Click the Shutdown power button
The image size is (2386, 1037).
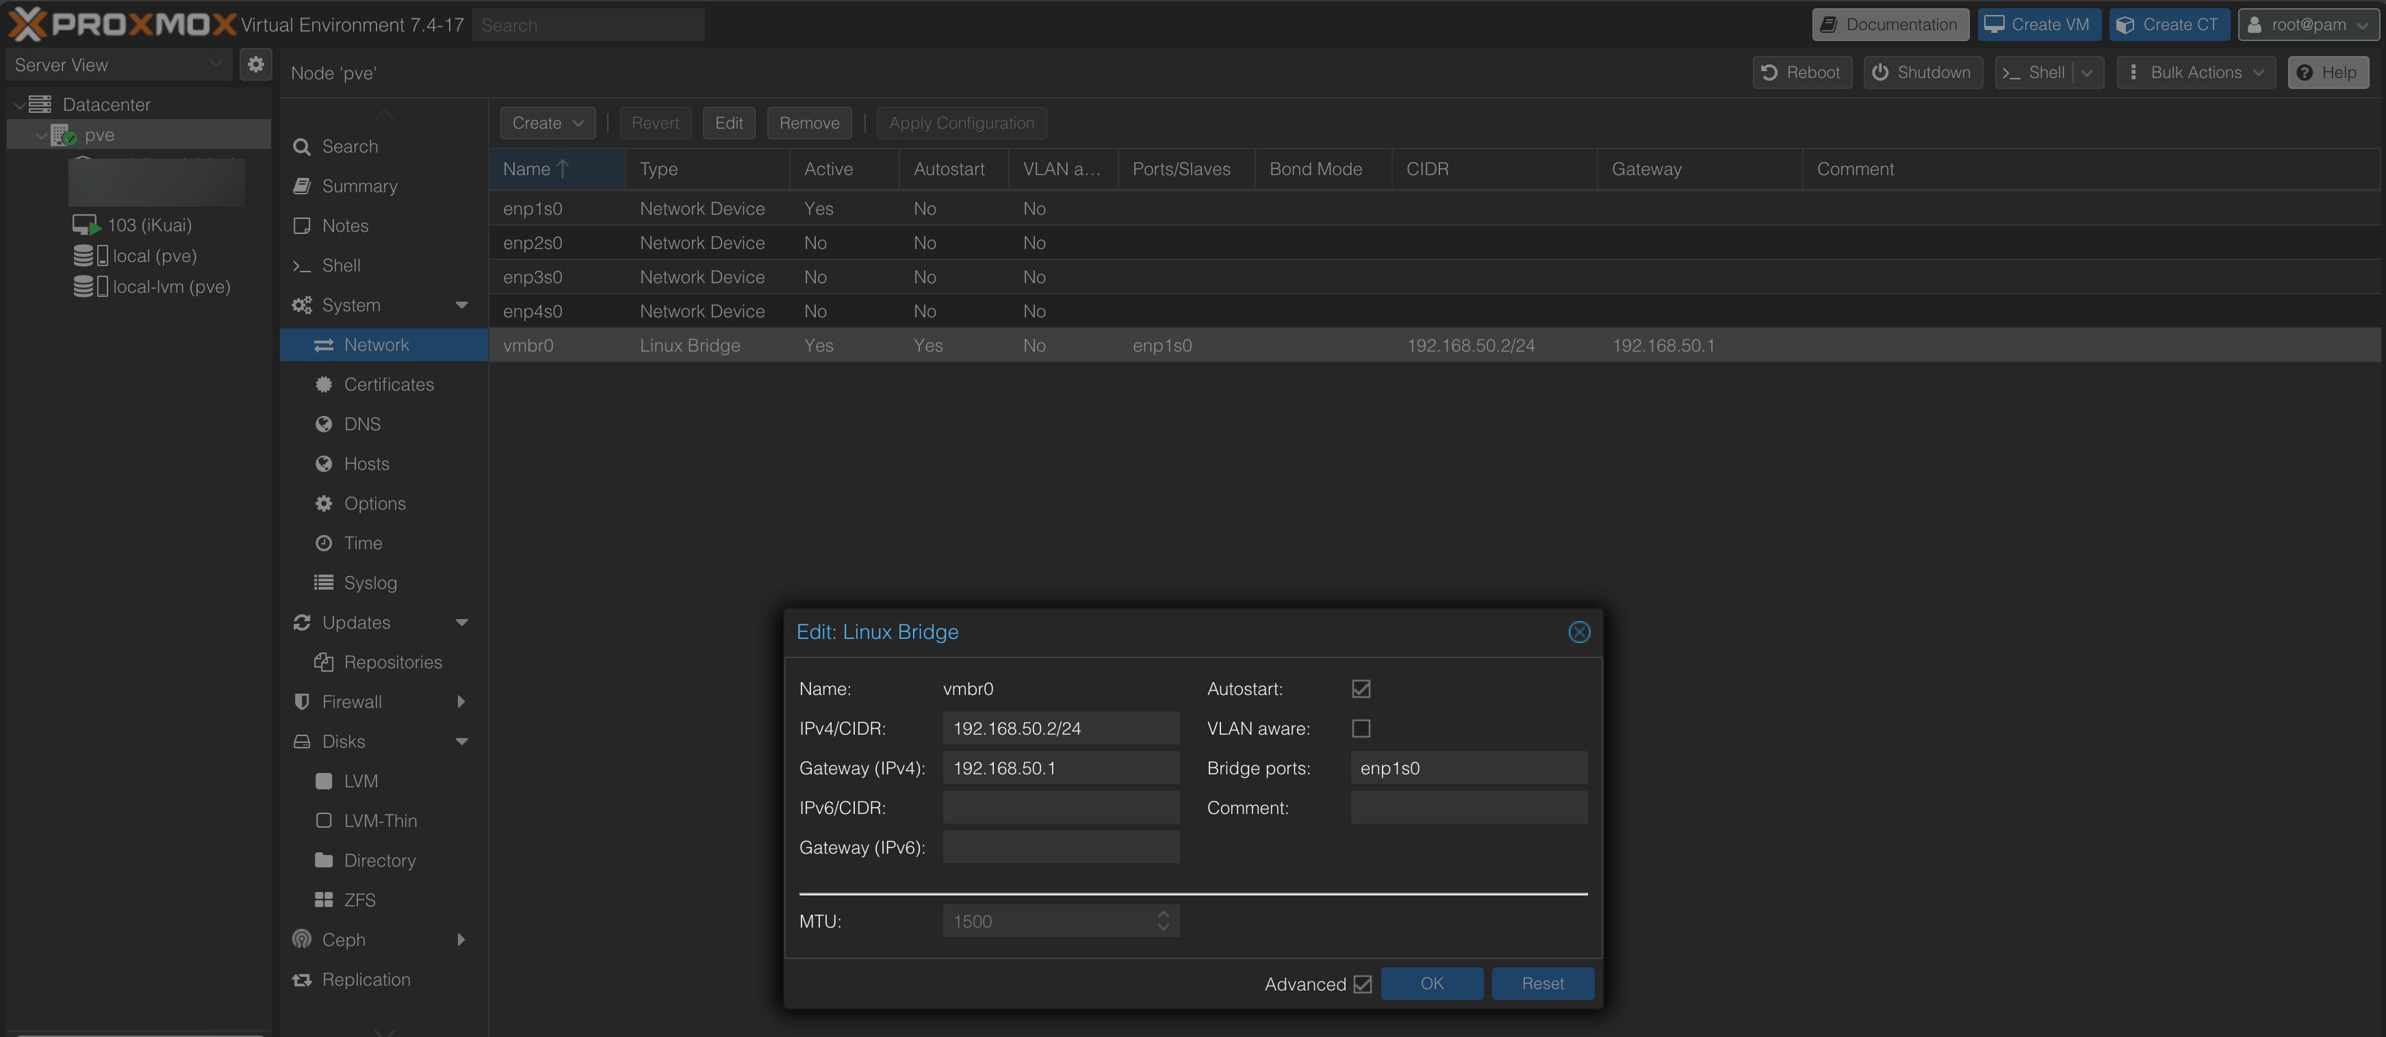click(x=1922, y=73)
